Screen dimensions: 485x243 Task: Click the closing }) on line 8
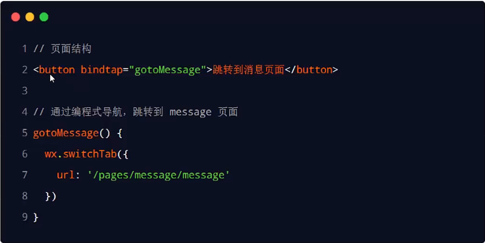click(51, 196)
